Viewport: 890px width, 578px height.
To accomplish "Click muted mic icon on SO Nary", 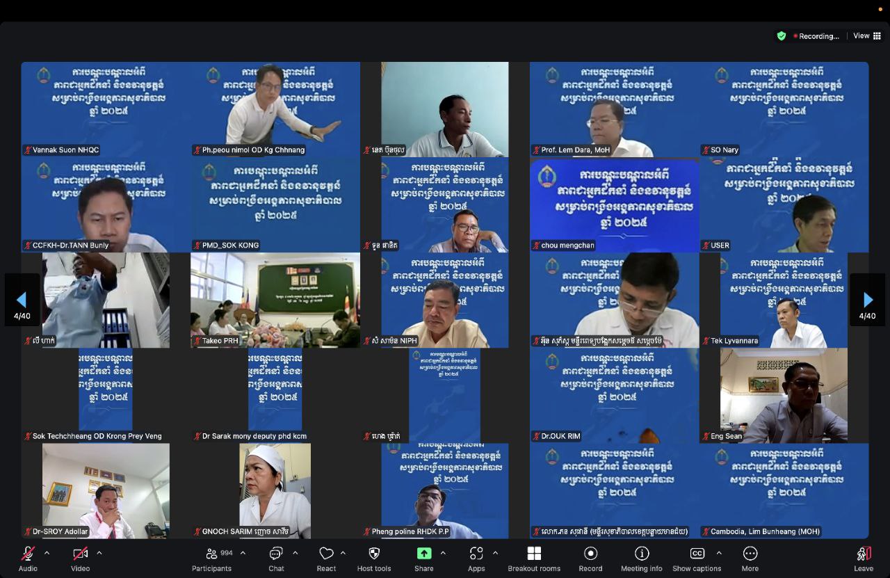I will click(706, 150).
